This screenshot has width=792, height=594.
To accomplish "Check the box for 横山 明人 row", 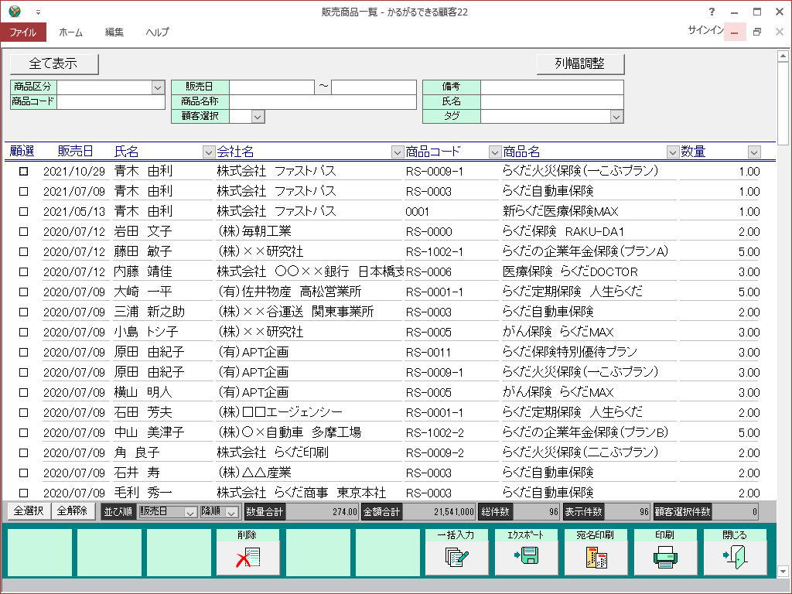I will point(23,392).
